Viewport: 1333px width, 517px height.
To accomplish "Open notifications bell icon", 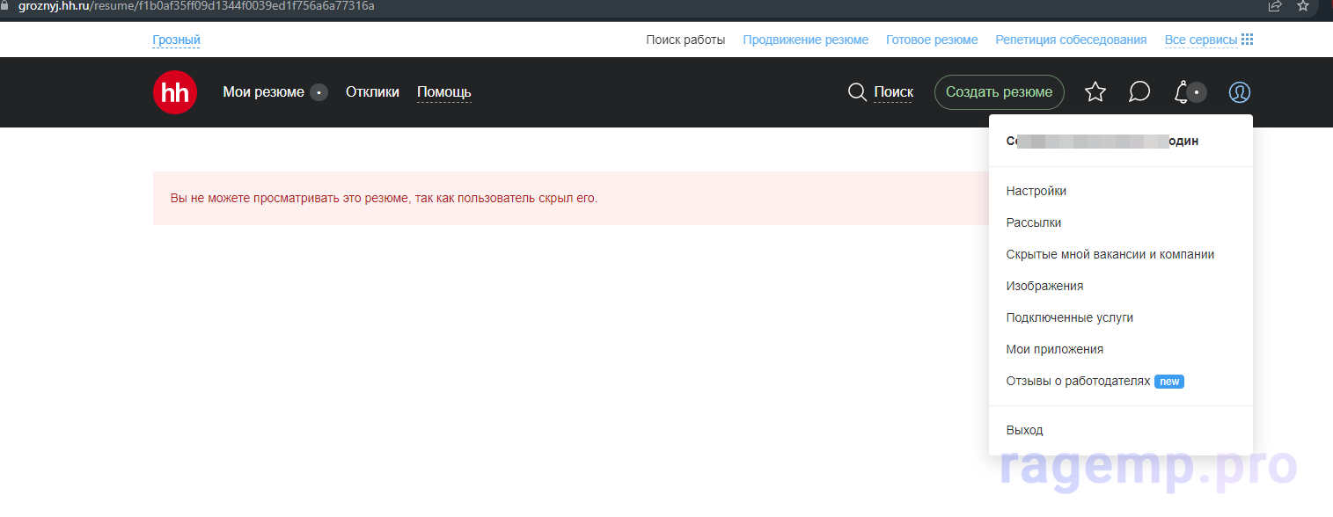I will tap(1182, 92).
